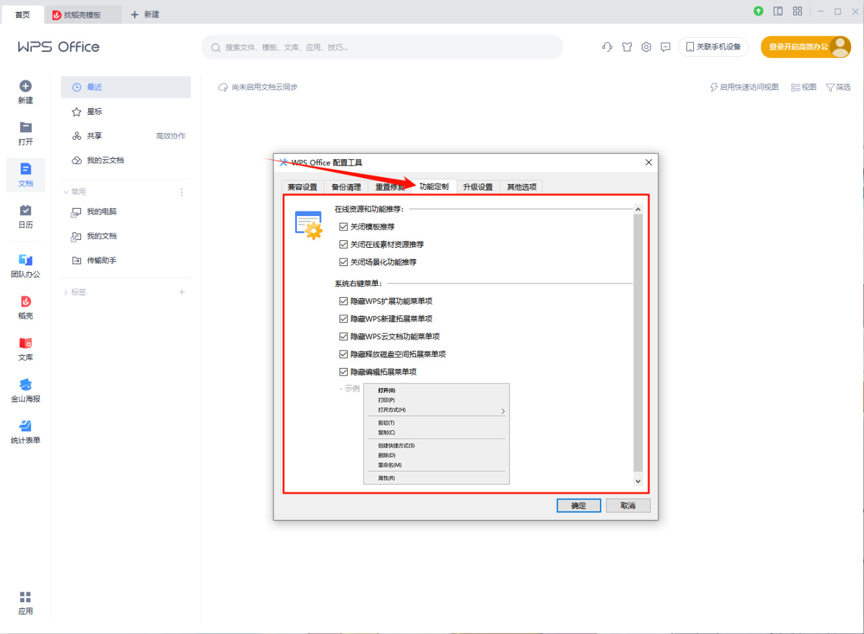
Task: Click the split-panel layout icon in title bar
Action: [x=778, y=11]
